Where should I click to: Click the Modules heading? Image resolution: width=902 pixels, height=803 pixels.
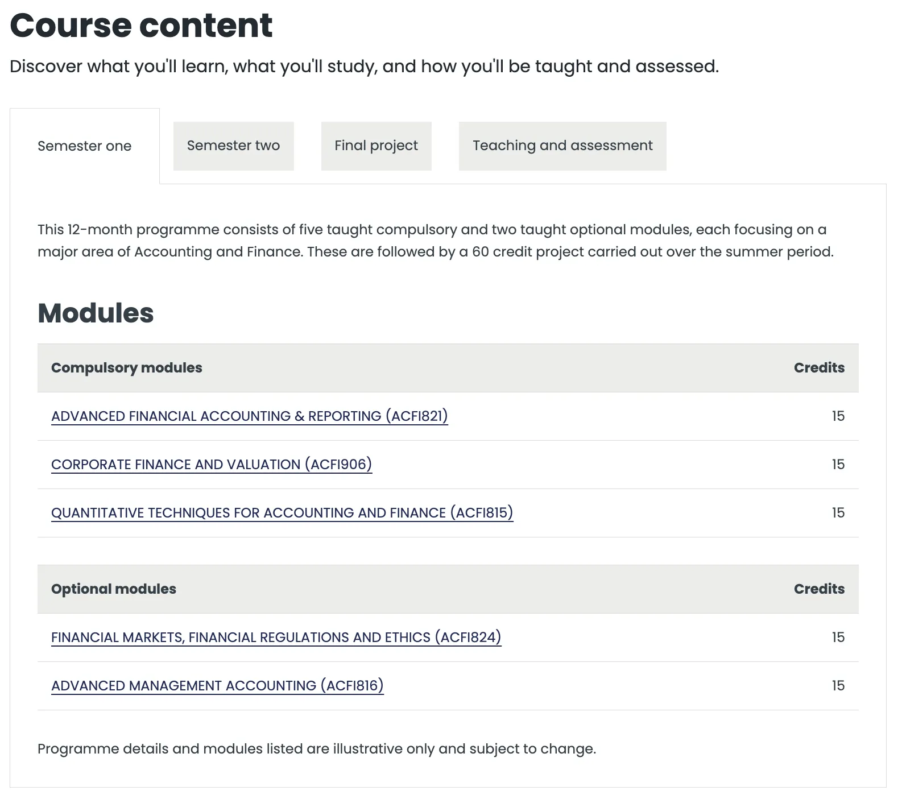click(x=96, y=313)
